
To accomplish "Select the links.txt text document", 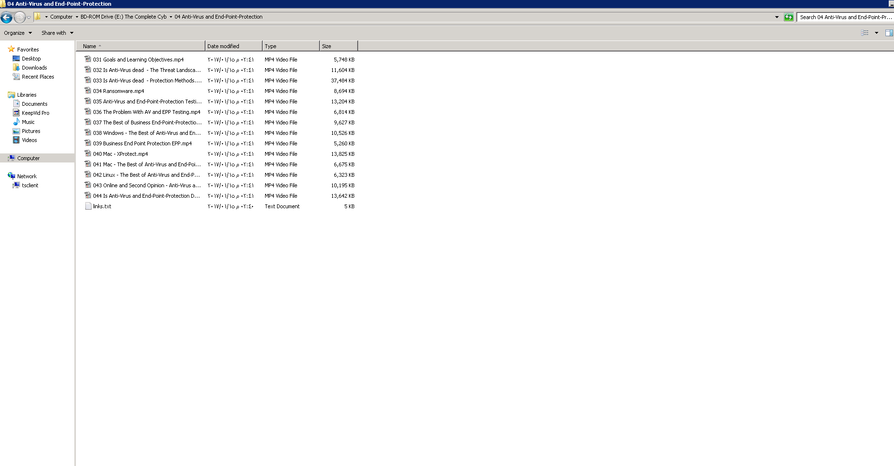I will [102, 206].
